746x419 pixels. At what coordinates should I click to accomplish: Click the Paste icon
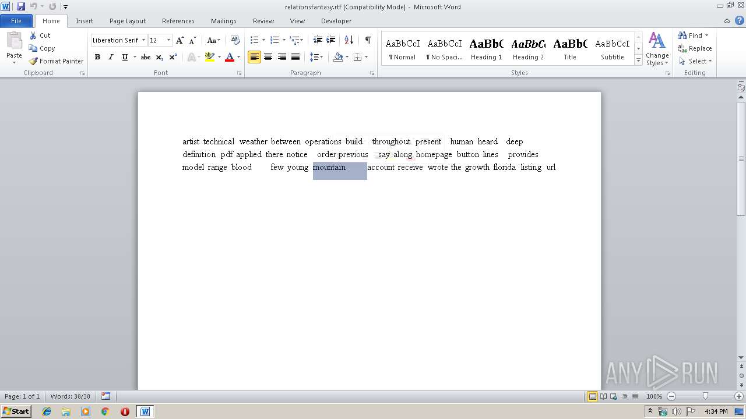point(14,42)
